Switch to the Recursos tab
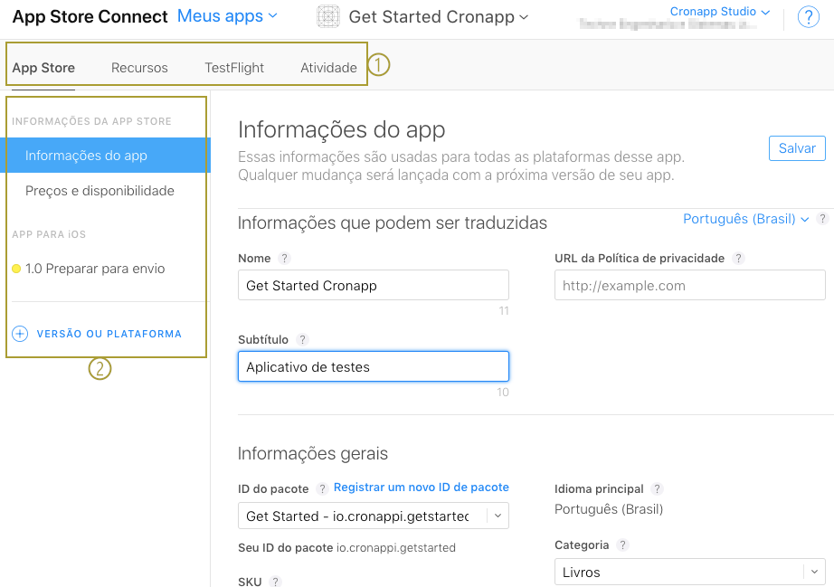Image resolution: width=834 pixels, height=587 pixels. pos(139,68)
